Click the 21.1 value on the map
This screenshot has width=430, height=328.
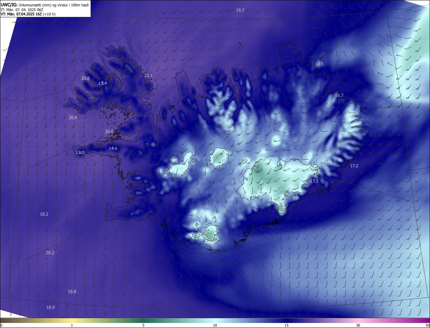coord(148,76)
